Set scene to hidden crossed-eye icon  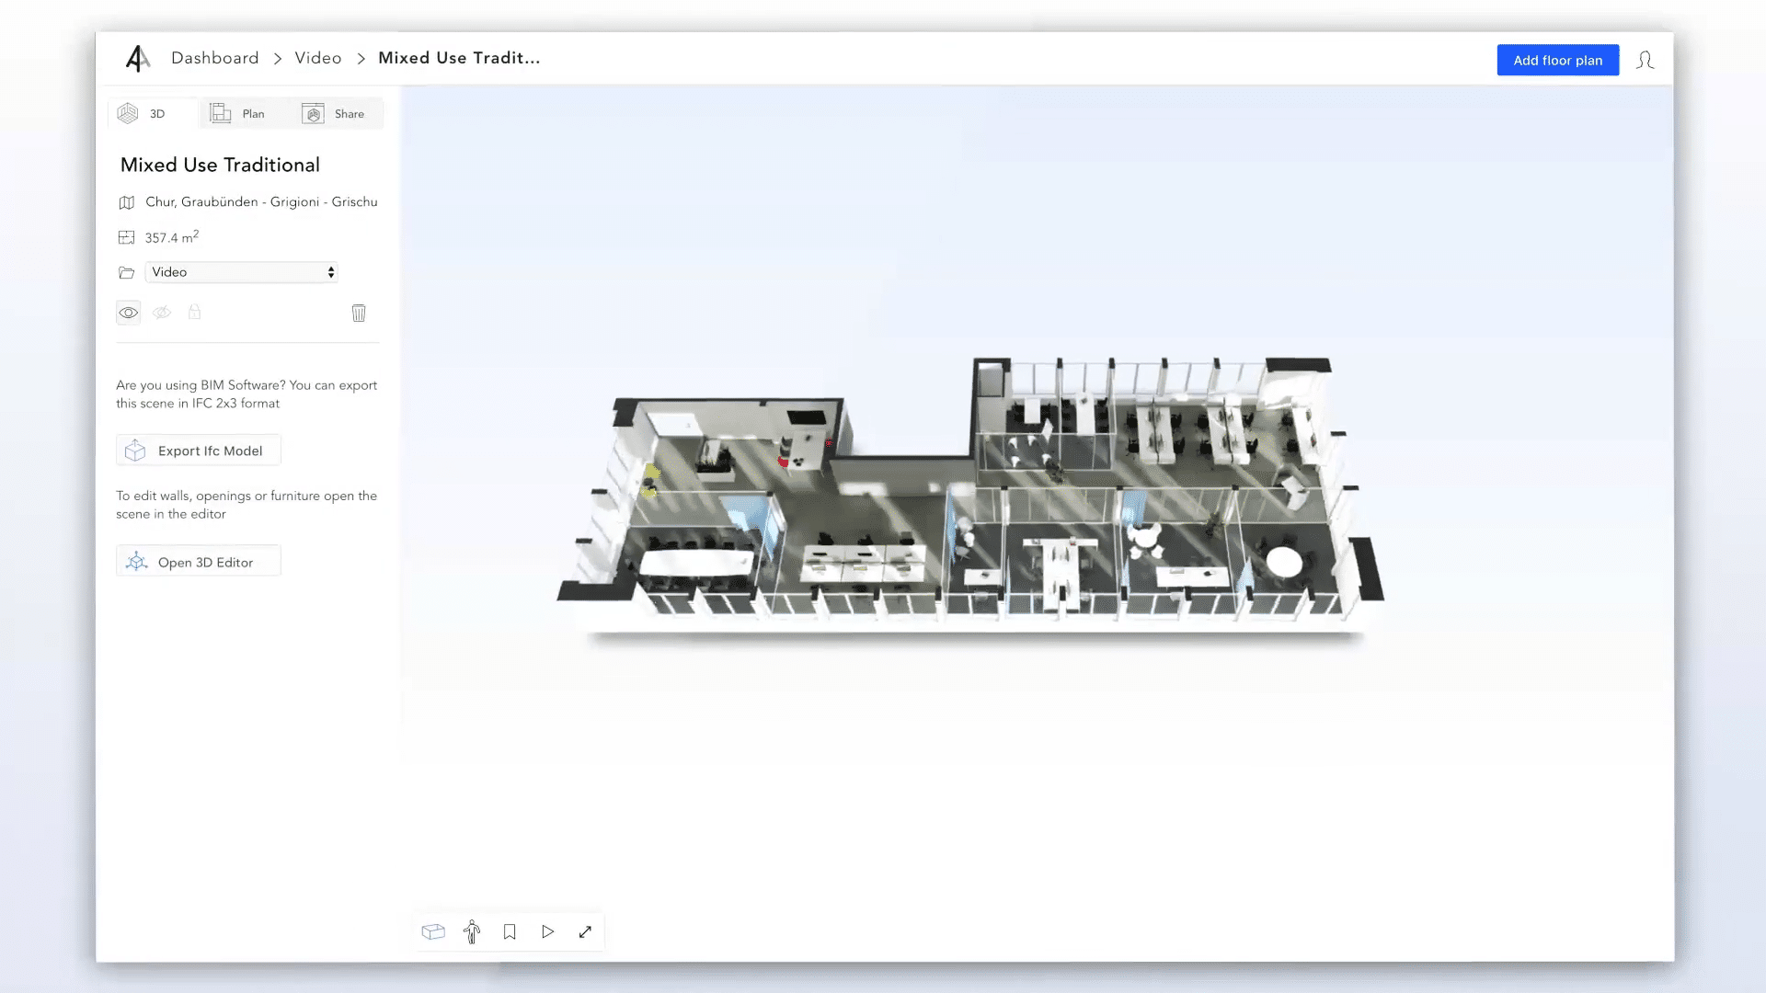click(162, 313)
